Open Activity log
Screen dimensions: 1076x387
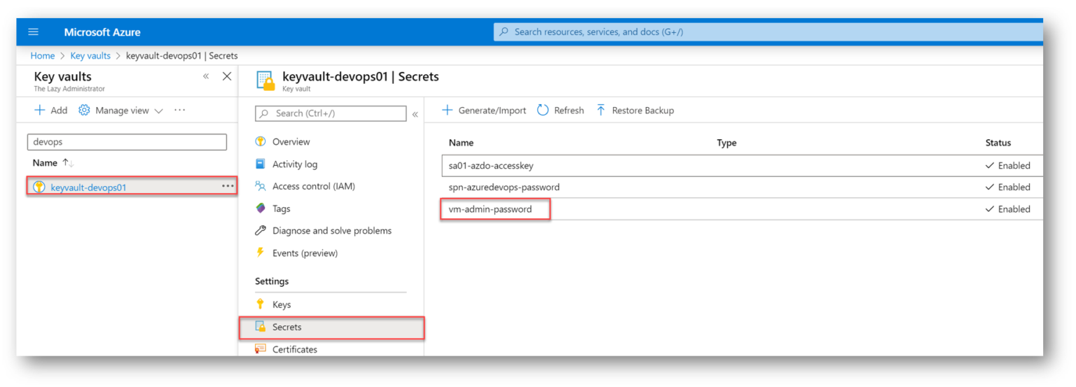[x=295, y=164]
